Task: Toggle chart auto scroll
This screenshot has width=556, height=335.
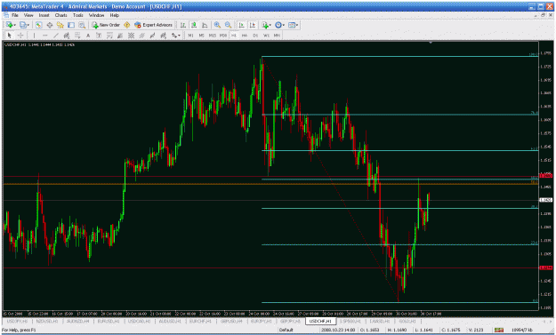Action: (x=241, y=25)
